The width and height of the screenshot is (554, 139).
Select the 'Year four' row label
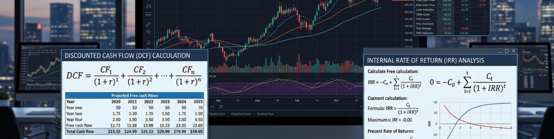coord(74,120)
